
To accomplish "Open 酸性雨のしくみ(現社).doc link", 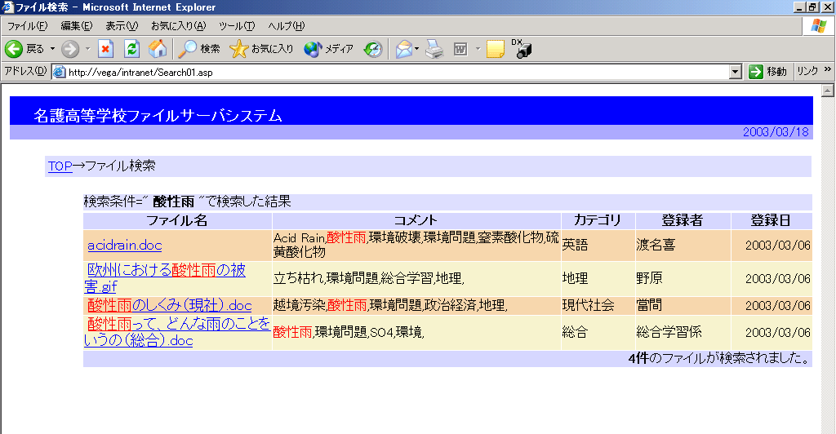I will point(170,305).
